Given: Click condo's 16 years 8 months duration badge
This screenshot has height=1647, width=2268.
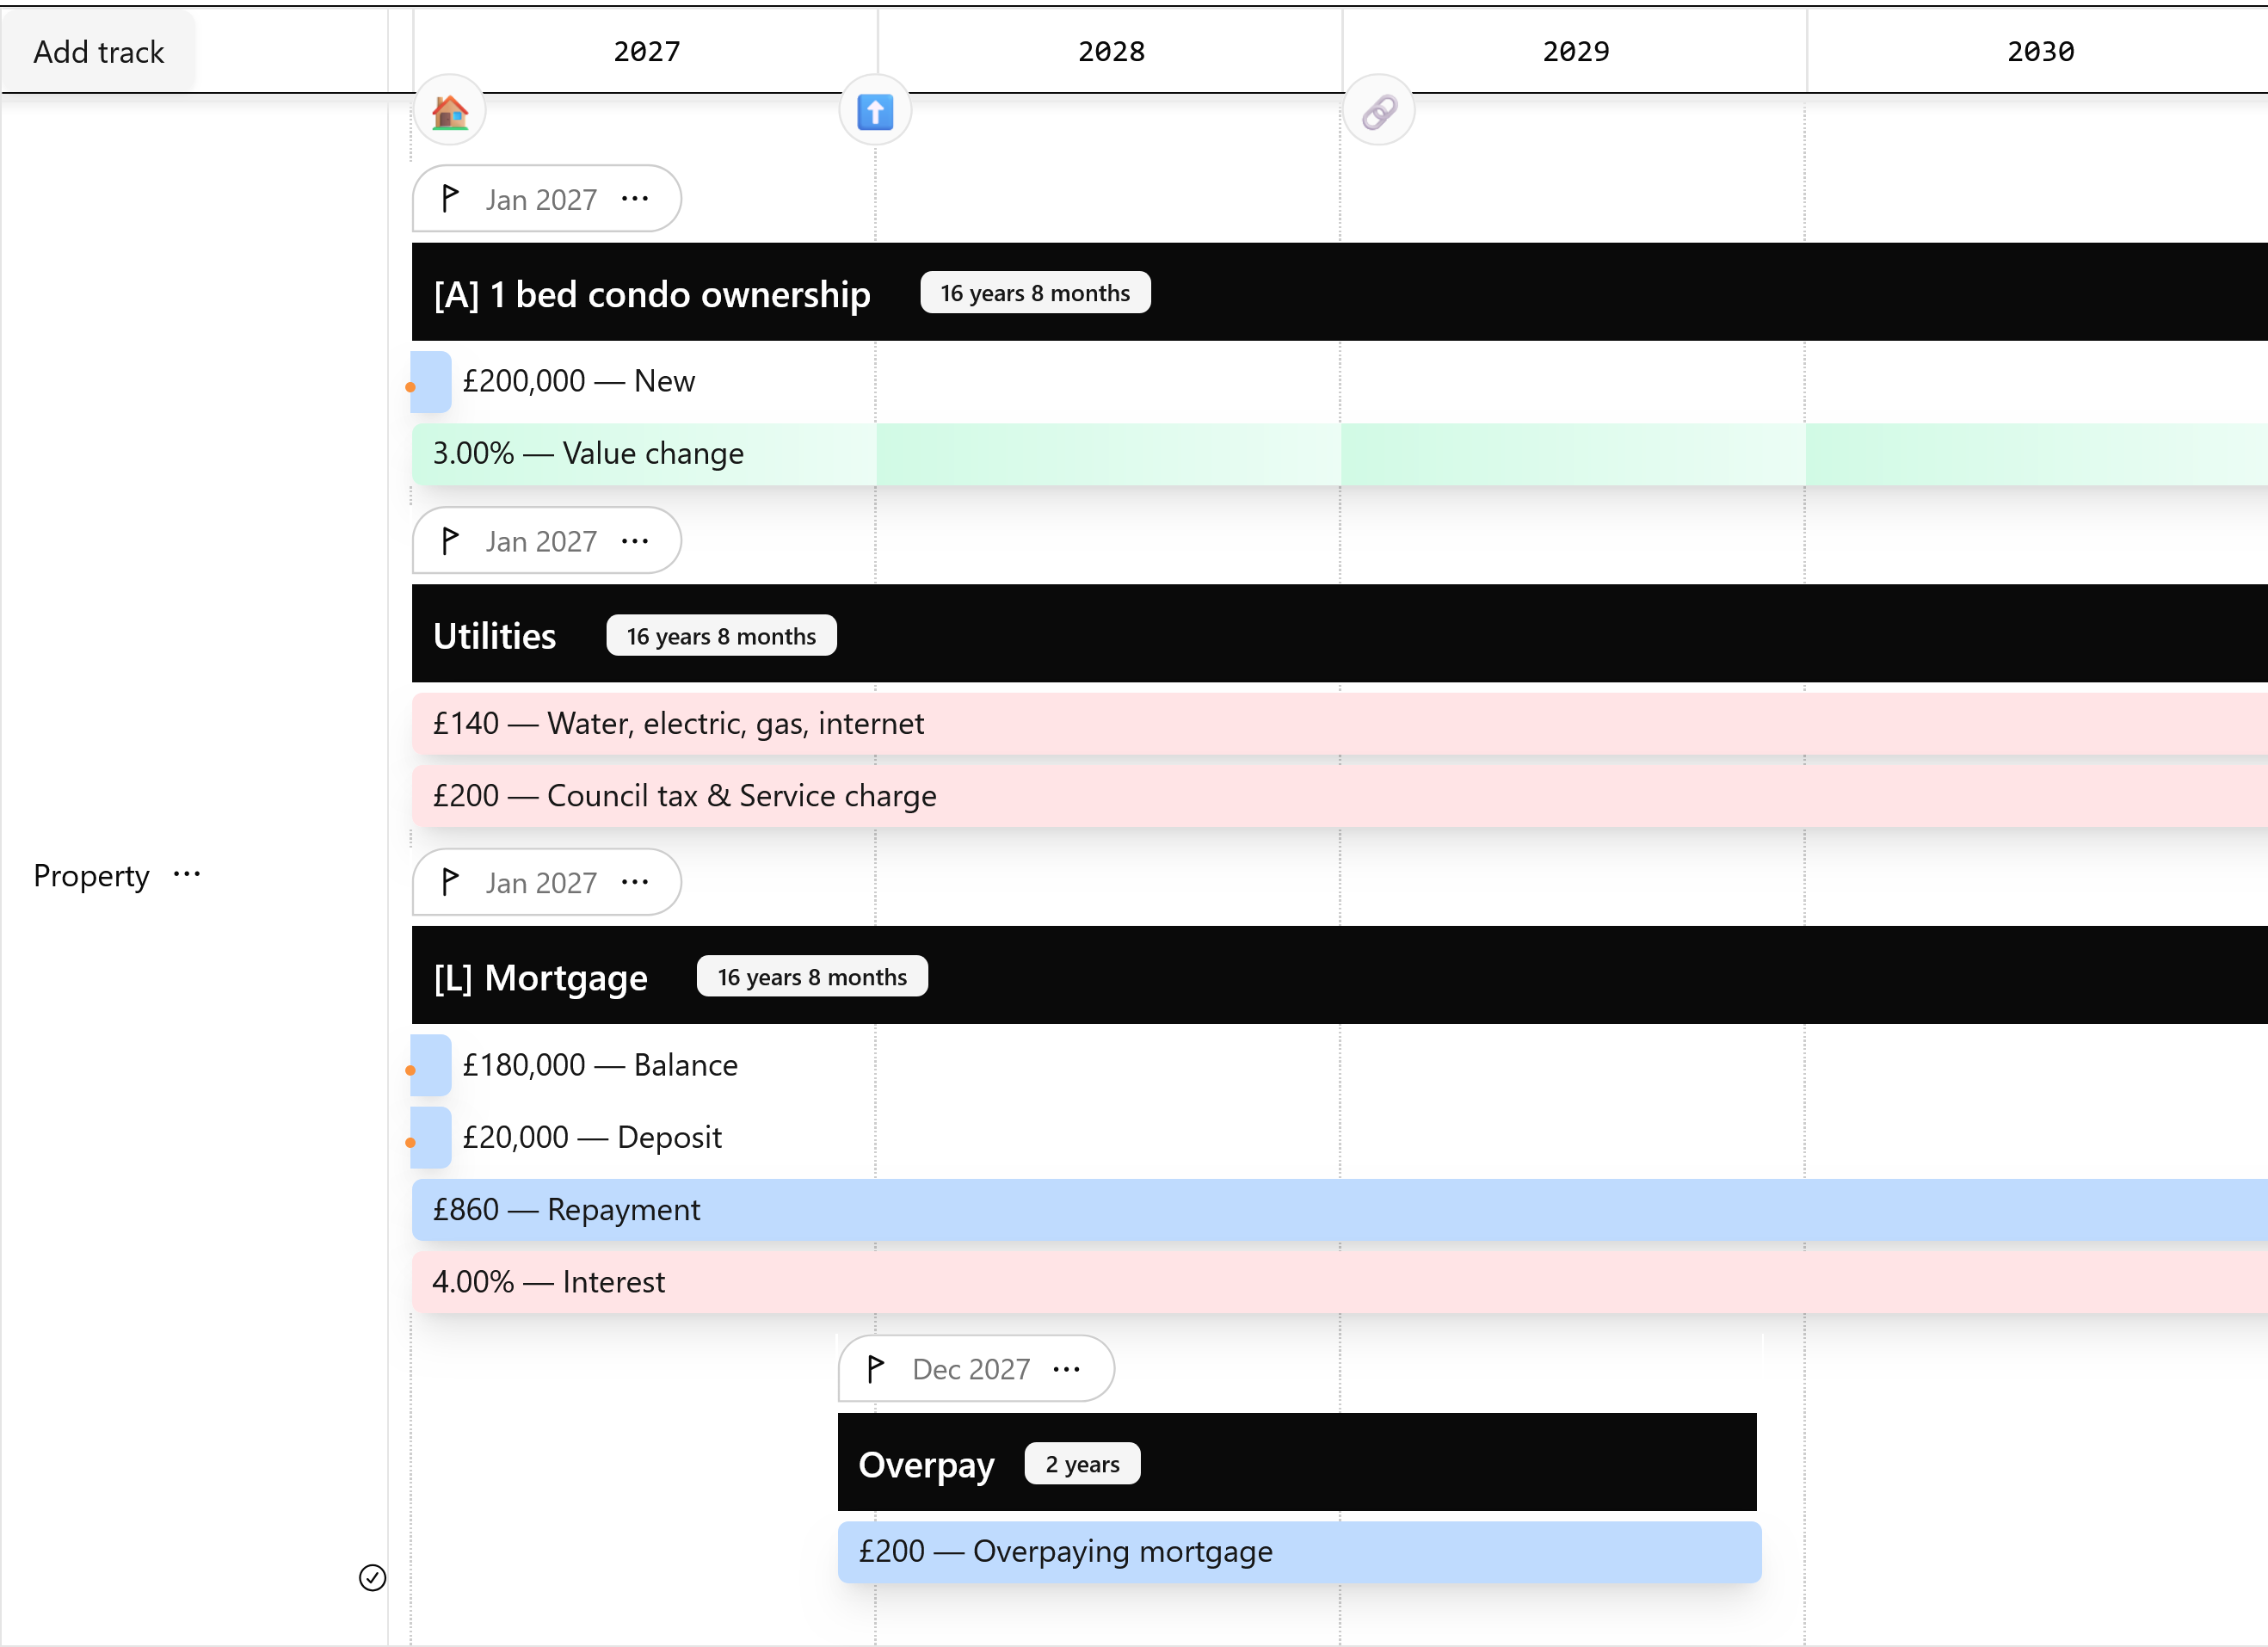Looking at the screenshot, I should pos(1035,293).
